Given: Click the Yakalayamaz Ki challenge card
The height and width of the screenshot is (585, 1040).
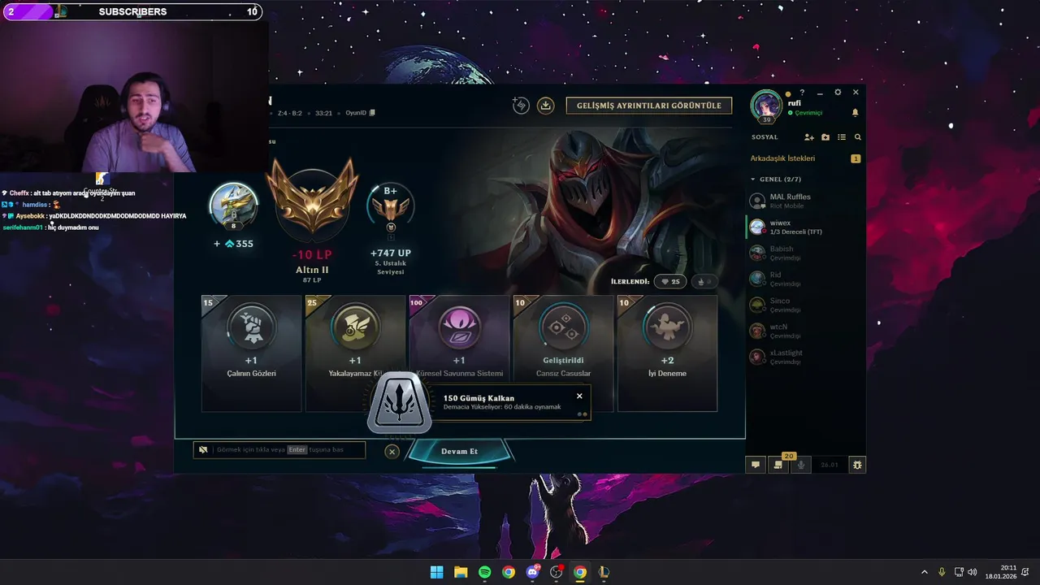Looking at the screenshot, I should pyautogui.click(x=355, y=353).
